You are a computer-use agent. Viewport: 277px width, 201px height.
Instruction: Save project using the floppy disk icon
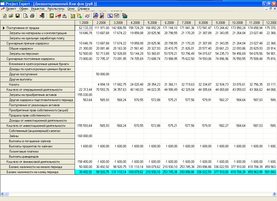coord(18,16)
